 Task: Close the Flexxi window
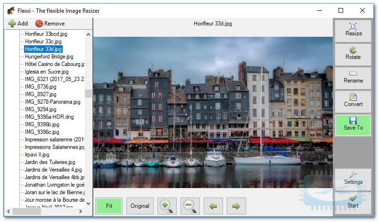[x=363, y=11]
